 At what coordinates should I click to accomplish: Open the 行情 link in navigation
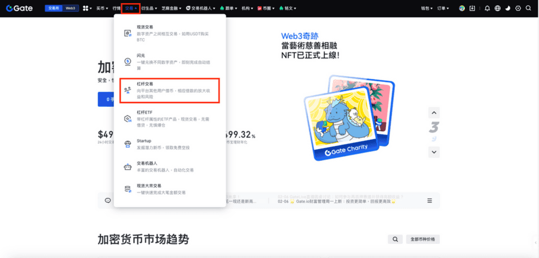pos(116,8)
